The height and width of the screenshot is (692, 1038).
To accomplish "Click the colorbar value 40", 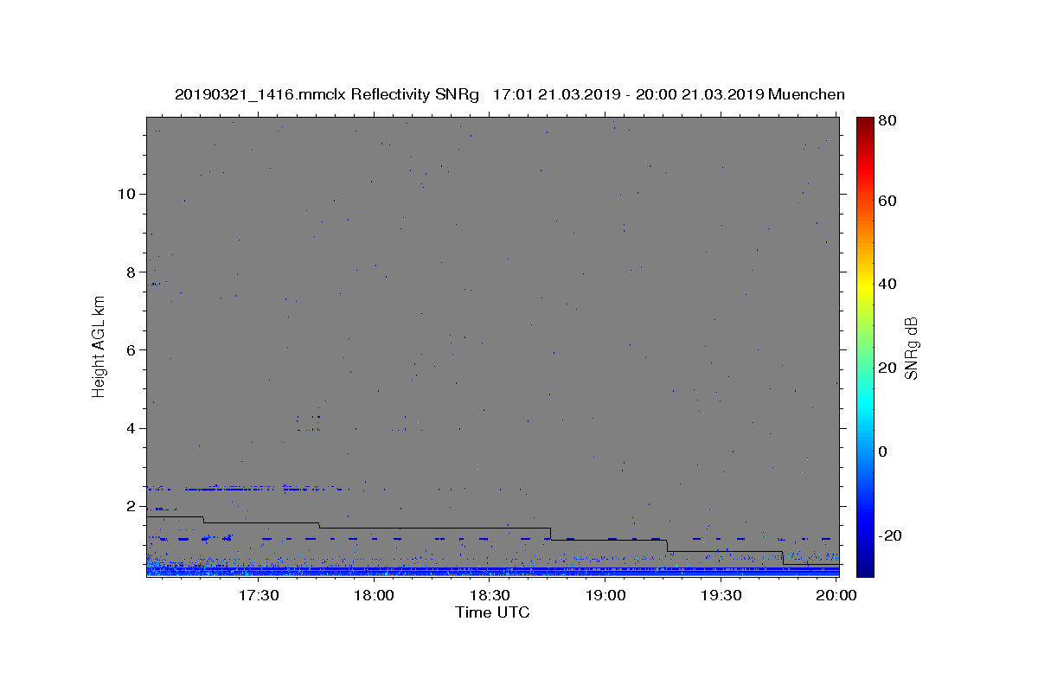I will 887,284.
